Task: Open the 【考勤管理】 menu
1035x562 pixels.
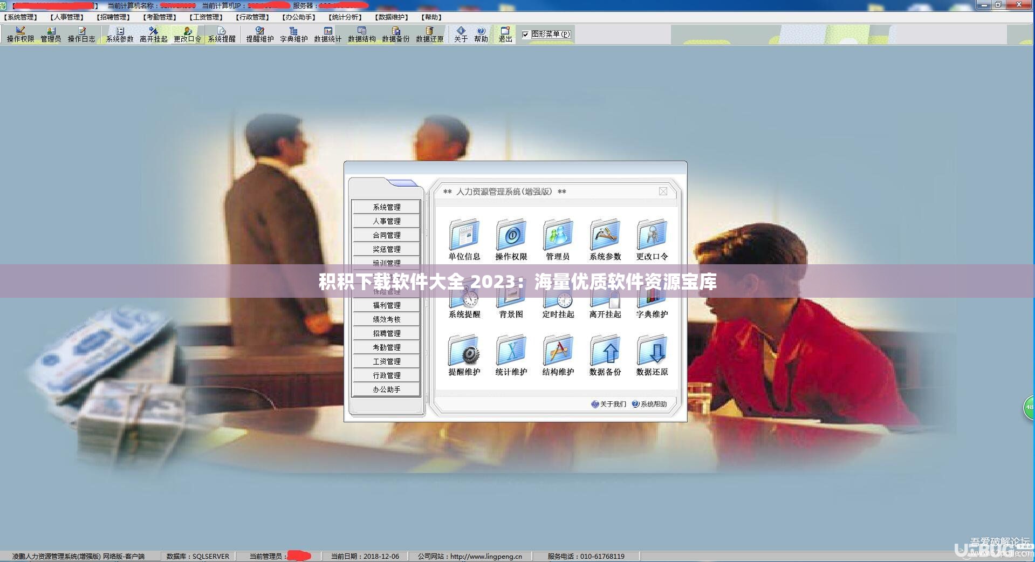Action: click(x=160, y=17)
